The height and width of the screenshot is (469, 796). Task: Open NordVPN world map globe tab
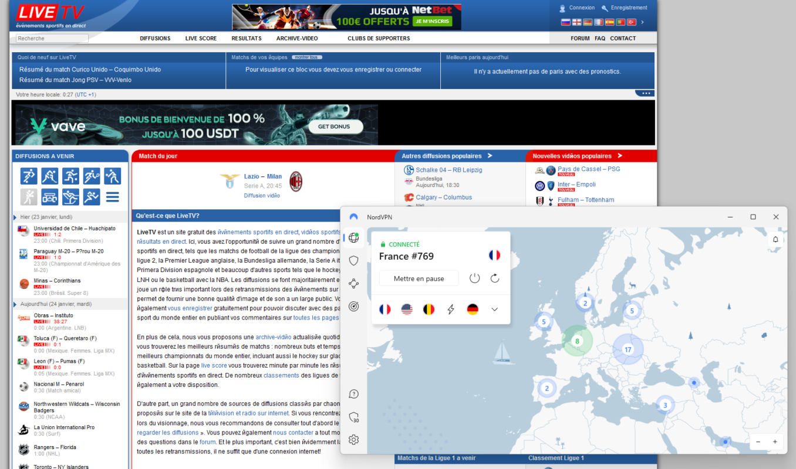pyautogui.click(x=353, y=237)
